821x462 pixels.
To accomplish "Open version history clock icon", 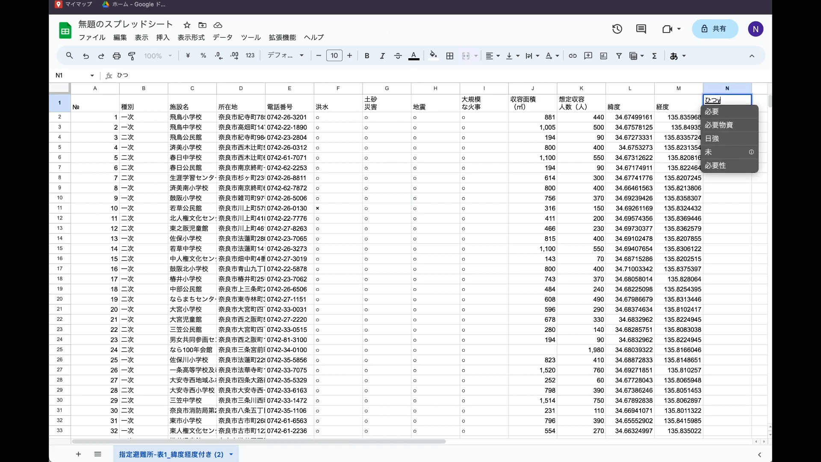I will coord(617,29).
